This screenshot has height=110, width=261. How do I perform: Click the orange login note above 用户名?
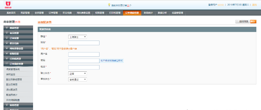pyautogui.click(x=59, y=49)
